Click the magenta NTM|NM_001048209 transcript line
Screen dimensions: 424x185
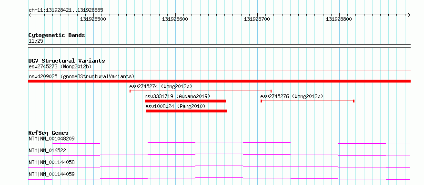pyautogui.click(x=219, y=143)
